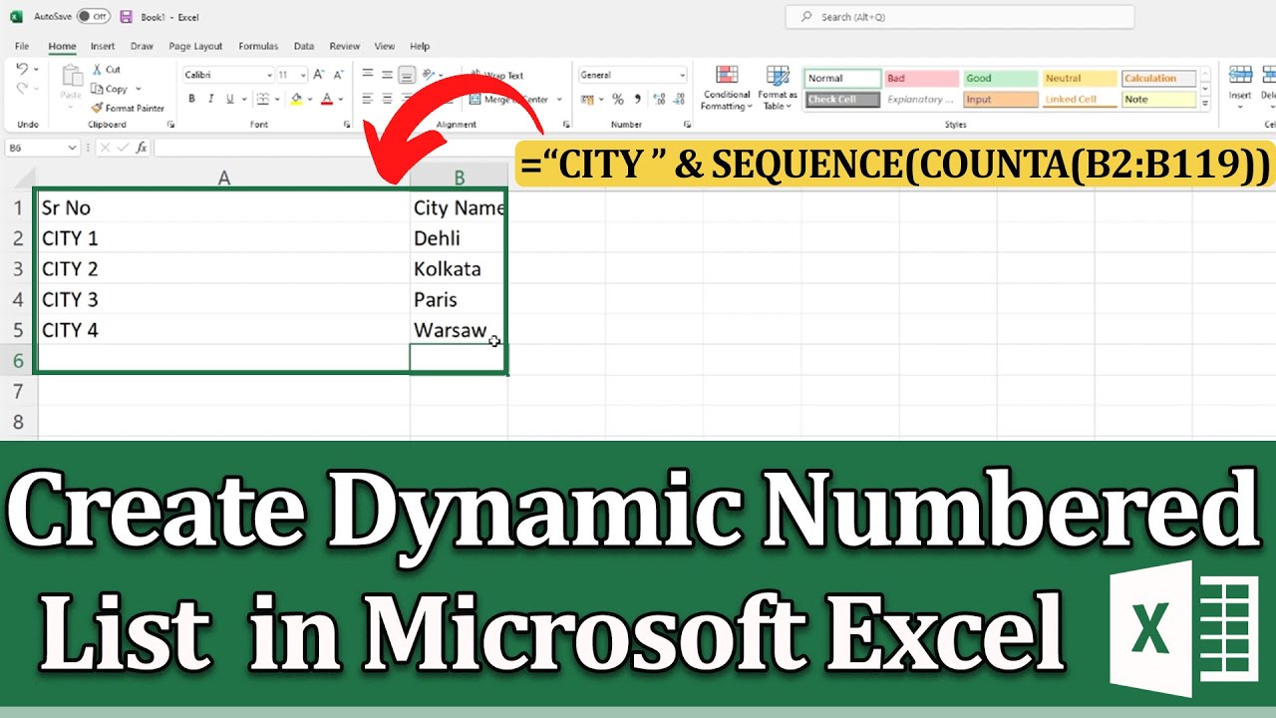The image size is (1276, 718).
Task: Open the font size 11 dropdown
Action: click(x=304, y=75)
